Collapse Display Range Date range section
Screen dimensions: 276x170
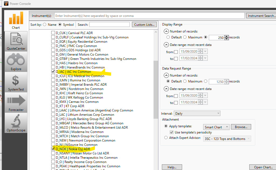166,45
